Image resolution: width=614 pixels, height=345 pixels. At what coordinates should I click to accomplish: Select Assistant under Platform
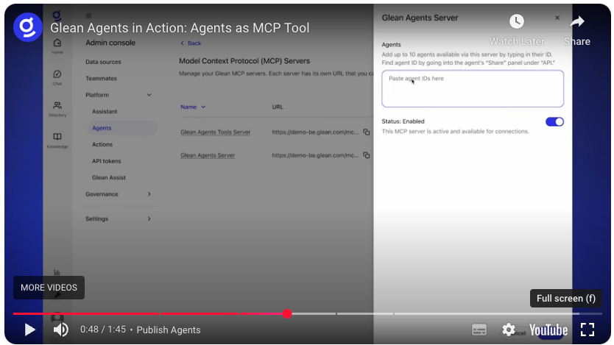105,112
